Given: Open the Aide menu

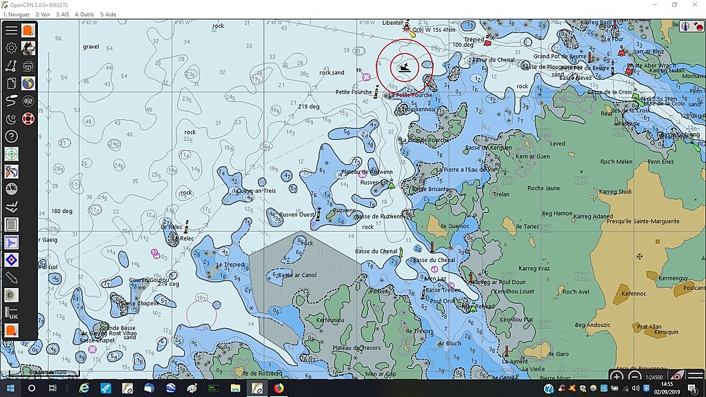Looking at the screenshot, I should 108,14.
